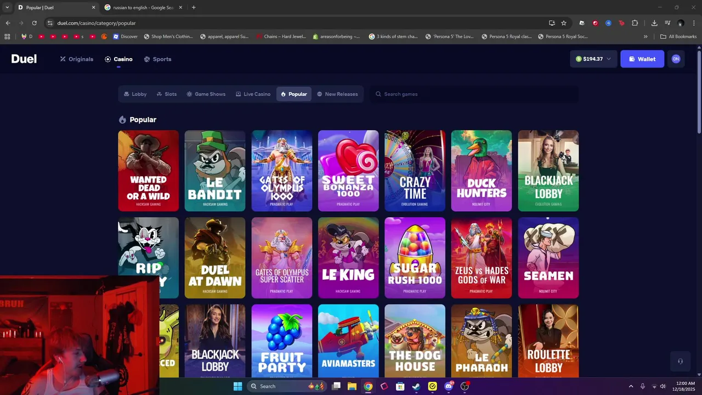702x395 pixels.
Task: Open the DN profile avatar menu
Action: point(676,59)
